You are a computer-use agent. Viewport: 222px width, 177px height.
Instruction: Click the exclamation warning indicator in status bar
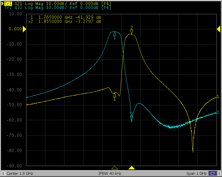[x=219, y=174]
